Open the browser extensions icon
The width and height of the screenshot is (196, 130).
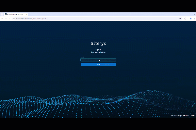(185, 19)
